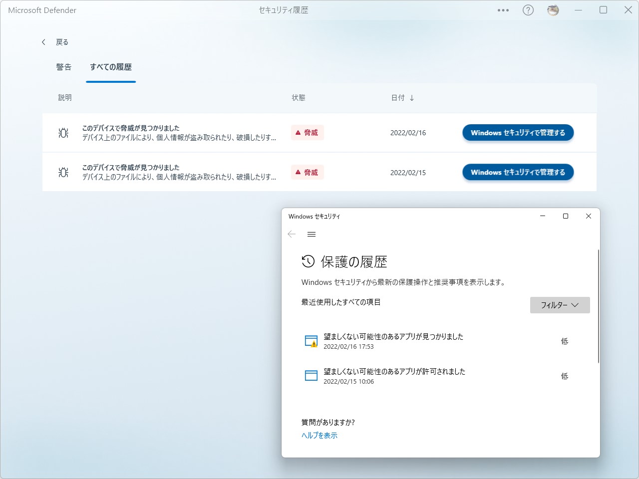Click the 脅威 status badge dated 2022/02/15
This screenshot has width=639, height=479.
[308, 172]
